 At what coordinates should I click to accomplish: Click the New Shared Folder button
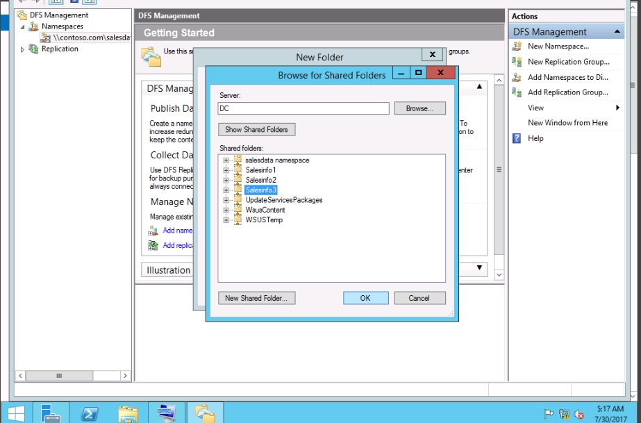[x=256, y=298]
